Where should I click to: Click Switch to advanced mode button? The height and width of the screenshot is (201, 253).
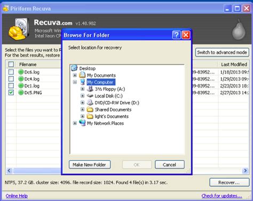point(222,52)
